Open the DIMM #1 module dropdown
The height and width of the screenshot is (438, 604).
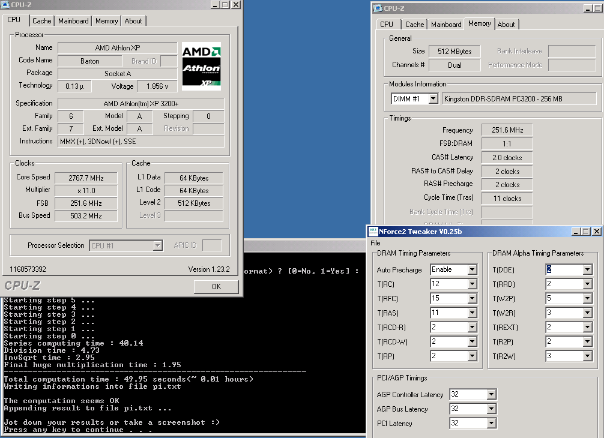[x=433, y=99]
